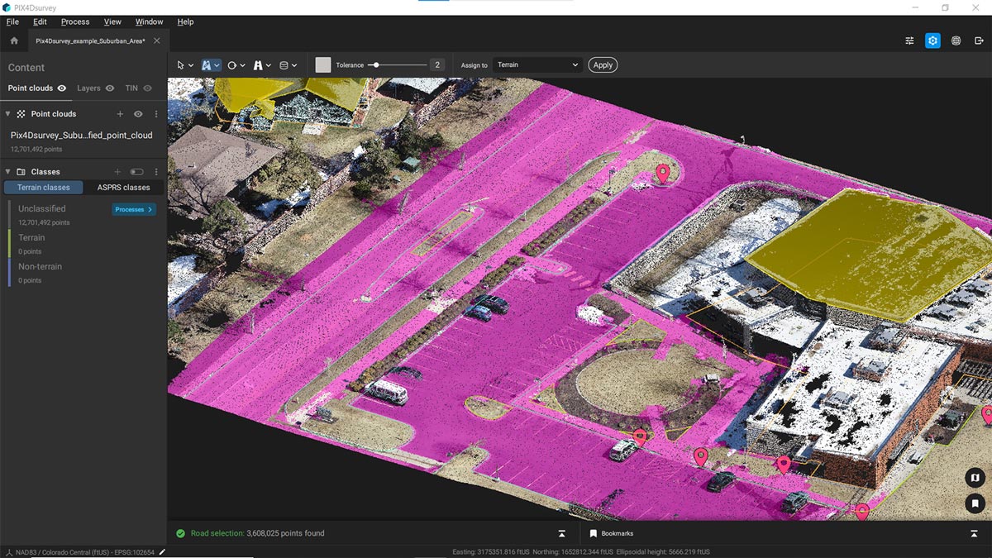
Task: Flip the Classes section toggle switch
Action: click(x=136, y=172)
